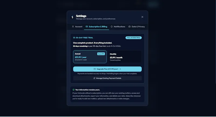Click the bell icon next to Notifications
The image size is (216, 117).
coord(112,27)
